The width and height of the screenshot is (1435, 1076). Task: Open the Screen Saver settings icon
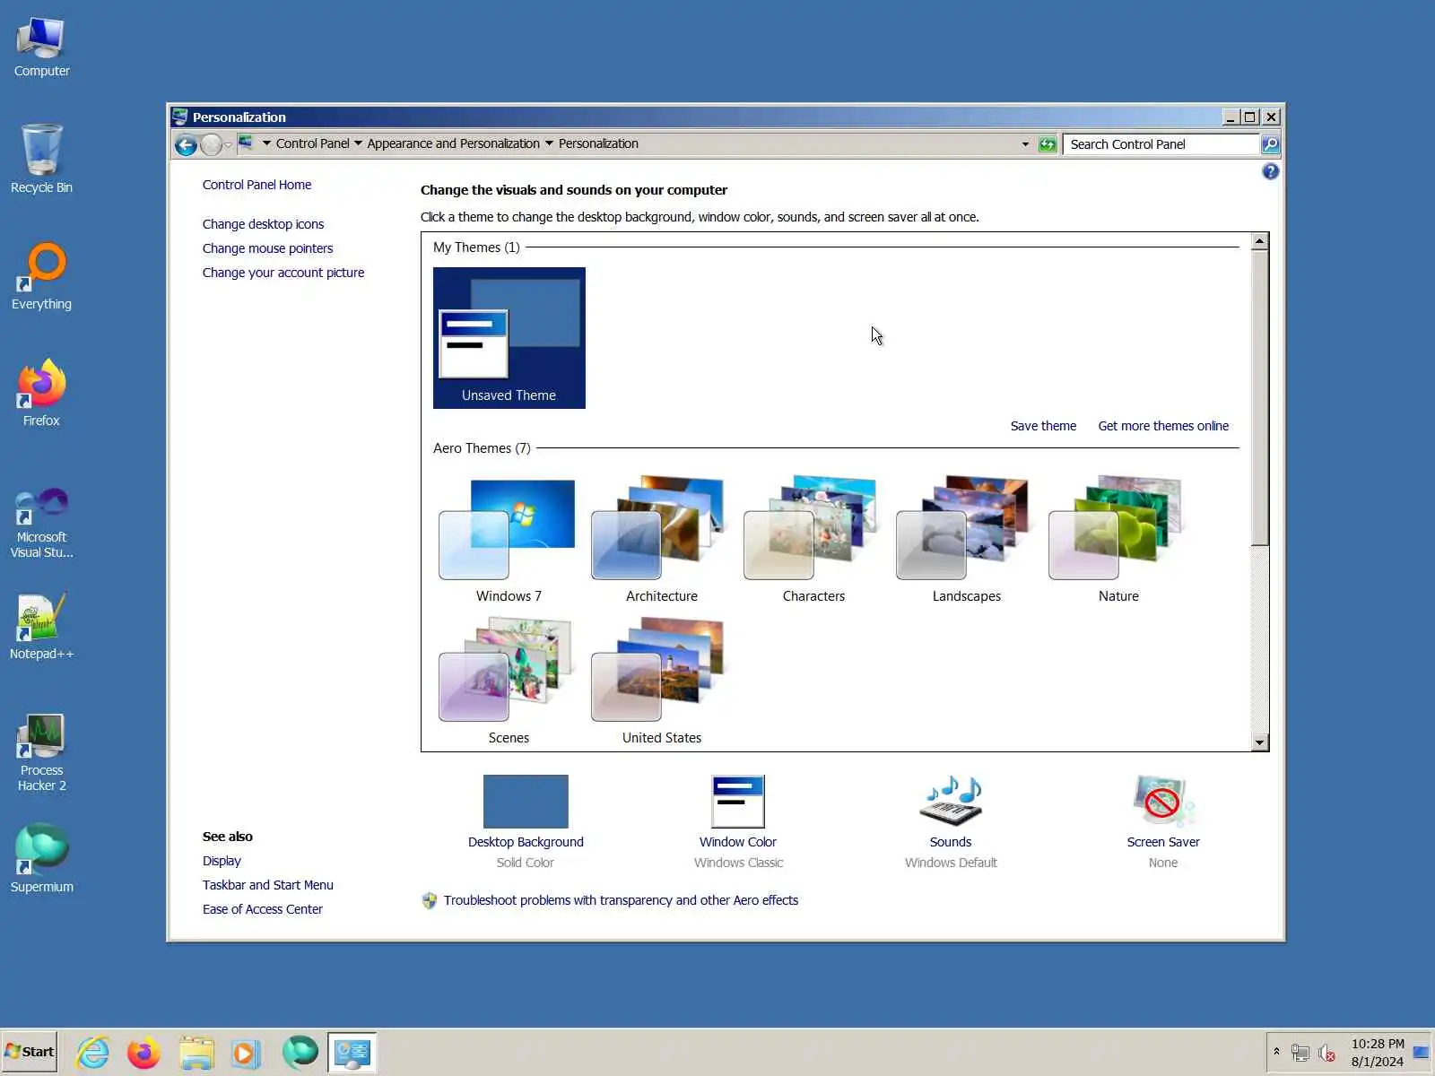(x=1163, y=801)
